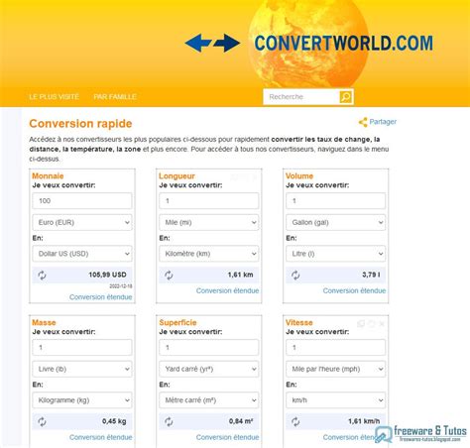Refresh the Monnaie conversion result
This screenshot has width=470, height=448.
coord(42,275)
